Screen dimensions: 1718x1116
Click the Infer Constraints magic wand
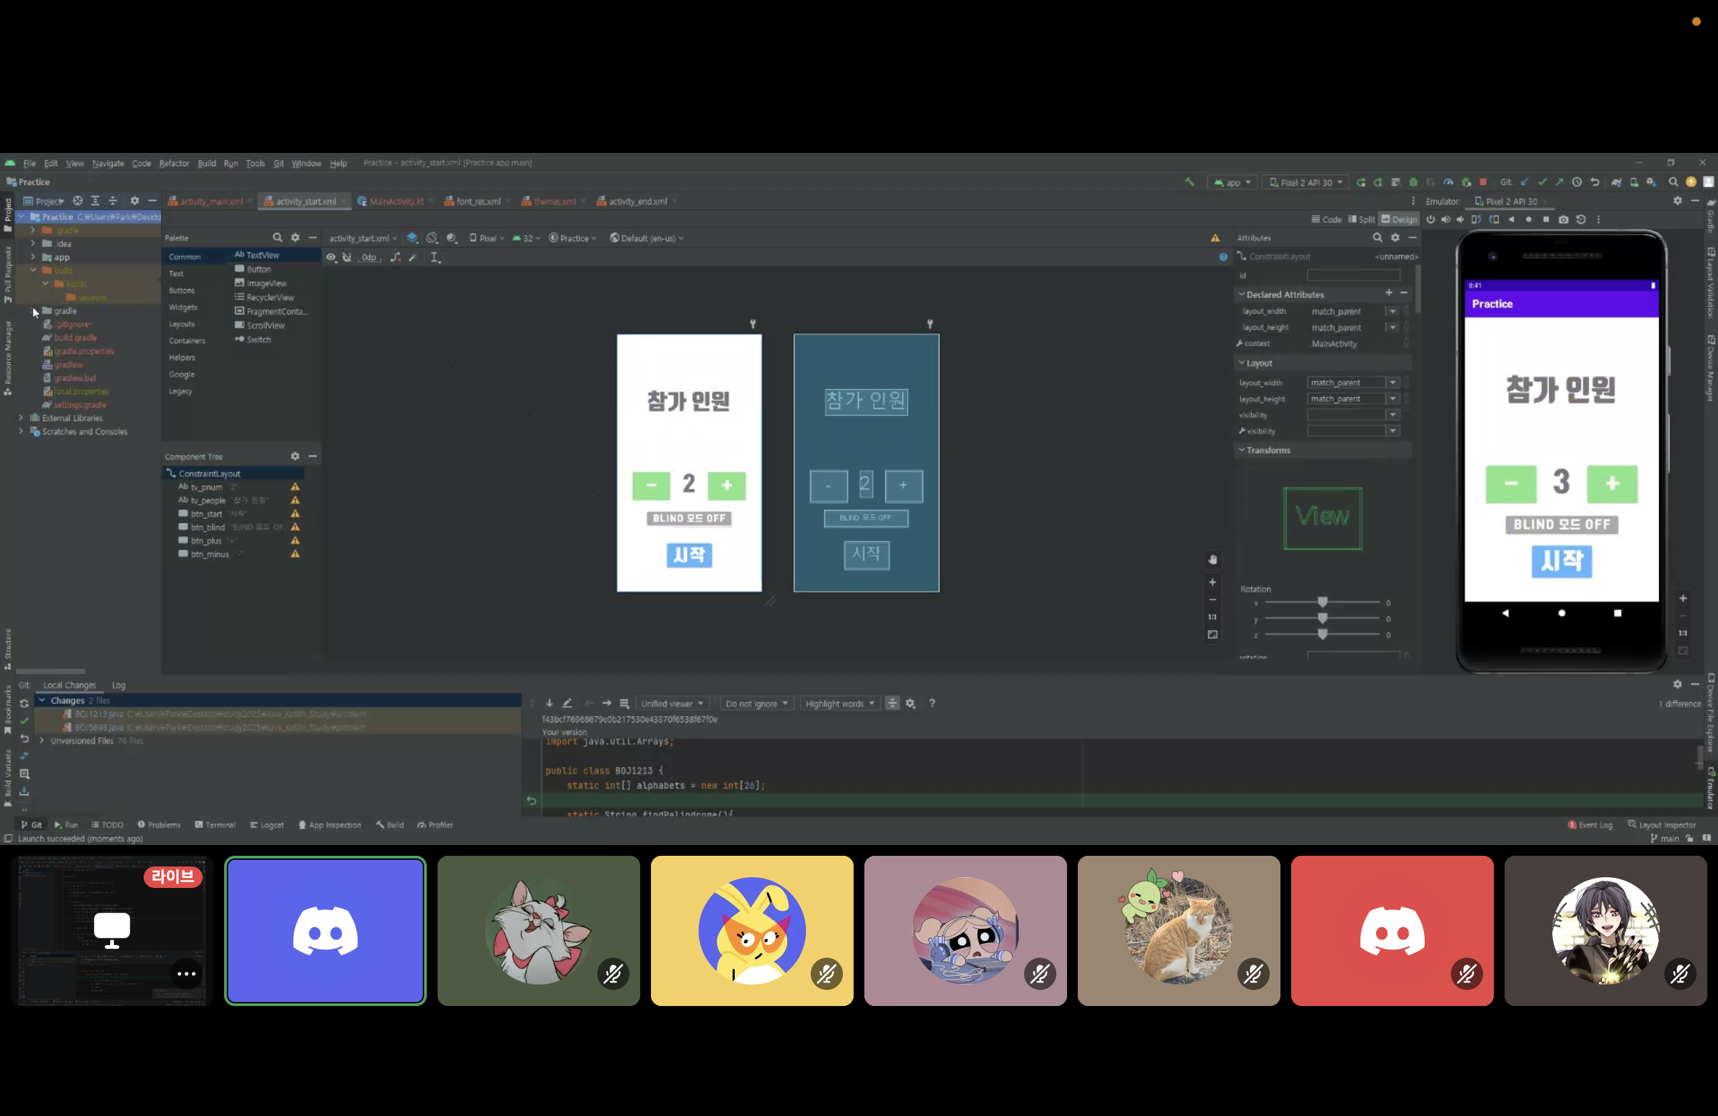click(x=413, y=257)
